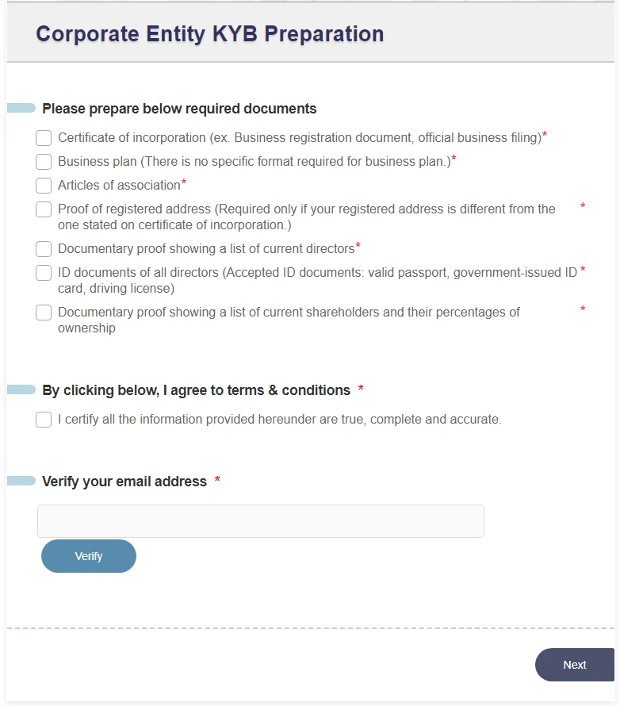Enable the Articles of association checkbox
The width and height of the screenshot is (620, 706).
pos(44,186)
